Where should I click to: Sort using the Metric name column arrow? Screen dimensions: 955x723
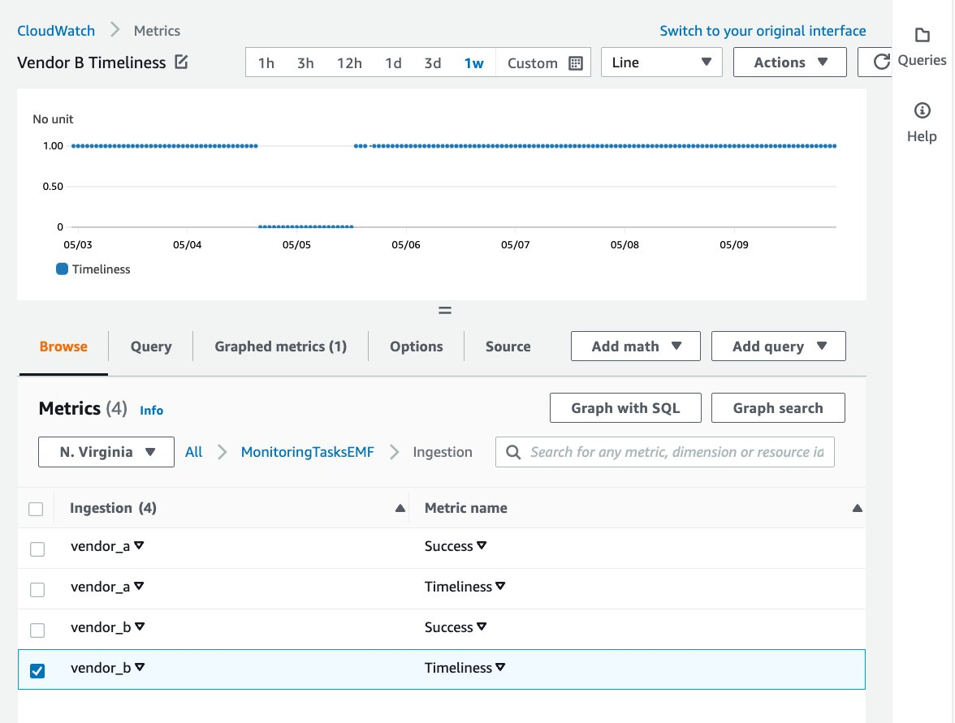858,507
